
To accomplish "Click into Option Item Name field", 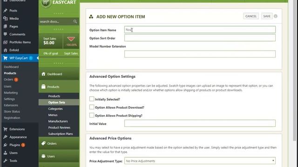I will pyautogui.click(x=200, y=30).
